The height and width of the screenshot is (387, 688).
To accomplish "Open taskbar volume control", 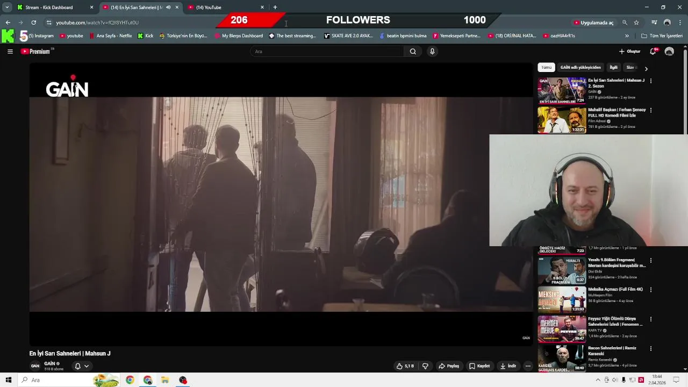I will tap(615, 380).
